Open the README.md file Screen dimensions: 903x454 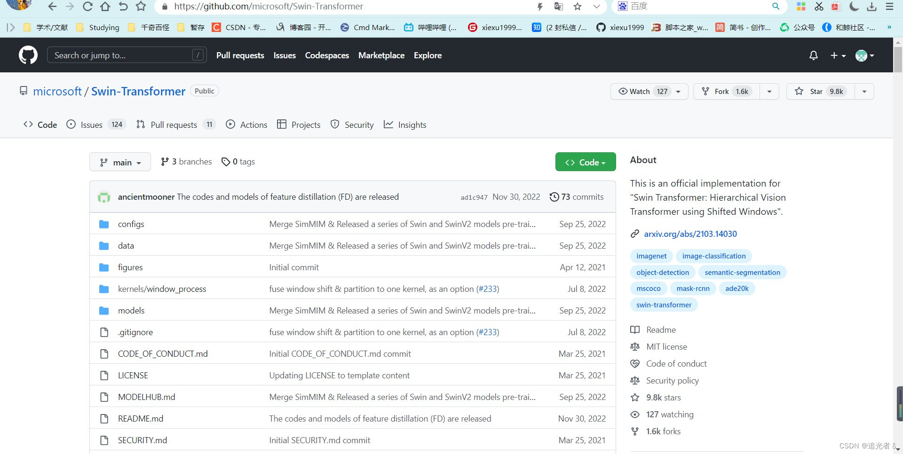[x=141, y=419]
